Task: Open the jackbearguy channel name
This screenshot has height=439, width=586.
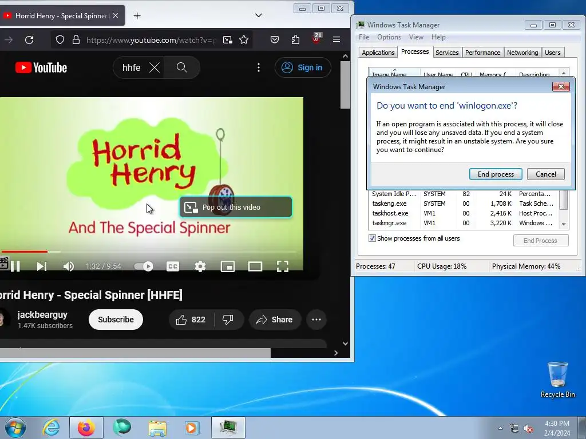Action: [42, 315]
